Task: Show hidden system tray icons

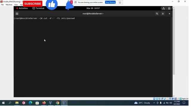Action: 154,103
